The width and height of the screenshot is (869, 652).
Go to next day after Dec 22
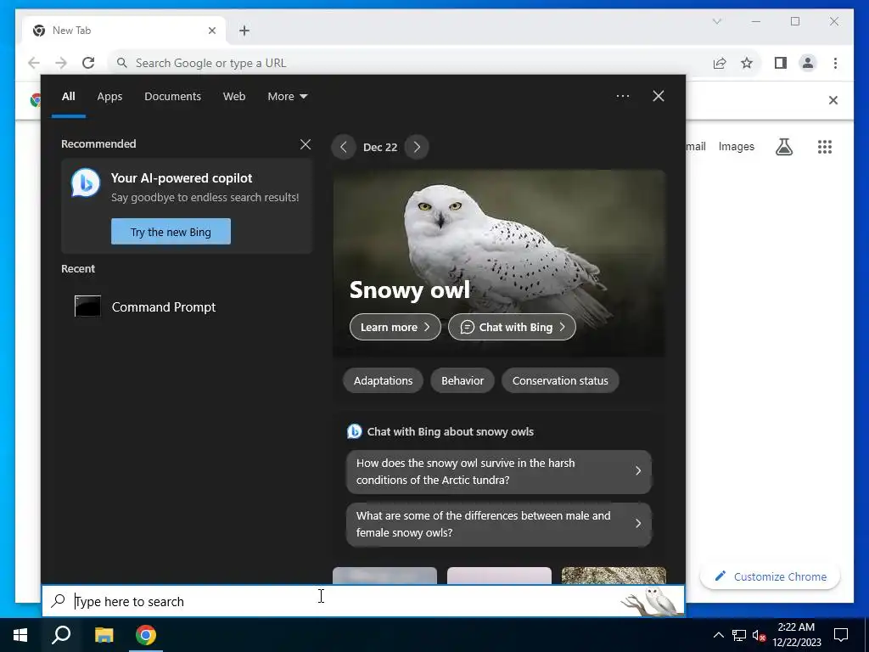coord(417,147)
